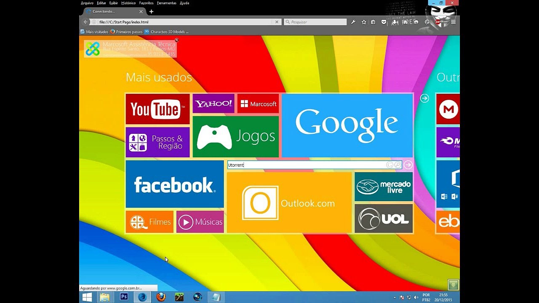Open volume control in system tray
The image size is (539, 303).
(x=415, y=298)
